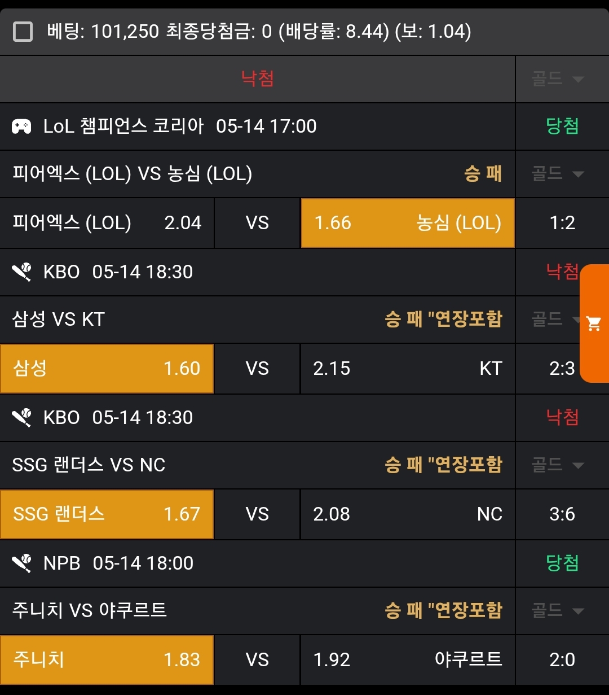Click the LoL game controller icon
Viewport: 609px width, 695px height.
(22, 126)
